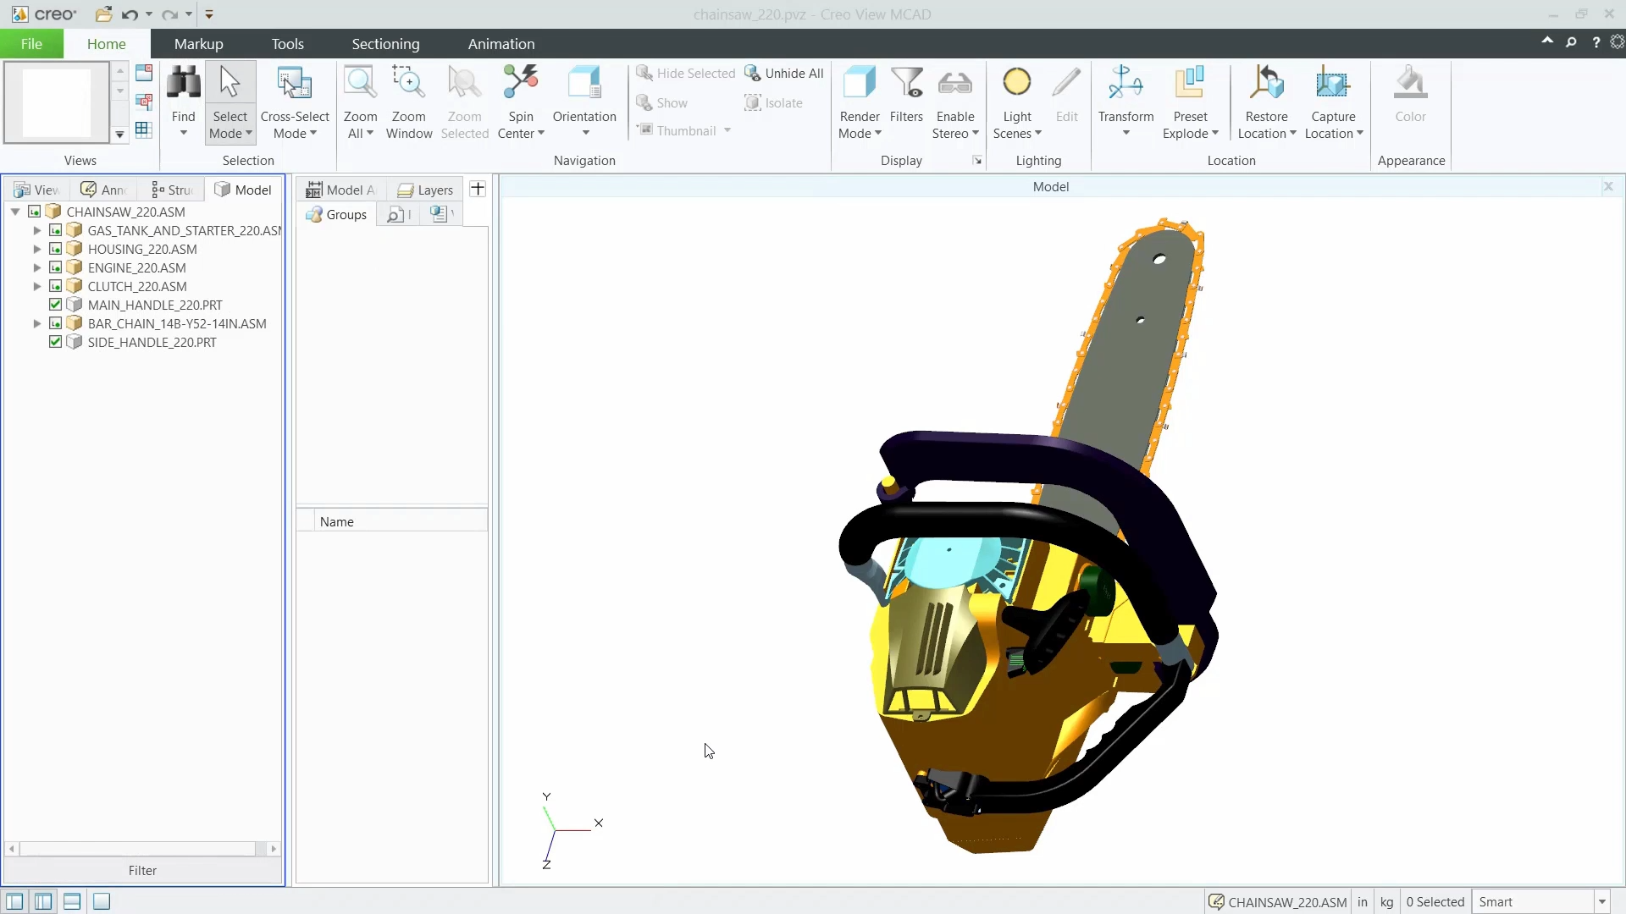
Task: Switch to the Layers panel tab
Action: coord(426,190)
